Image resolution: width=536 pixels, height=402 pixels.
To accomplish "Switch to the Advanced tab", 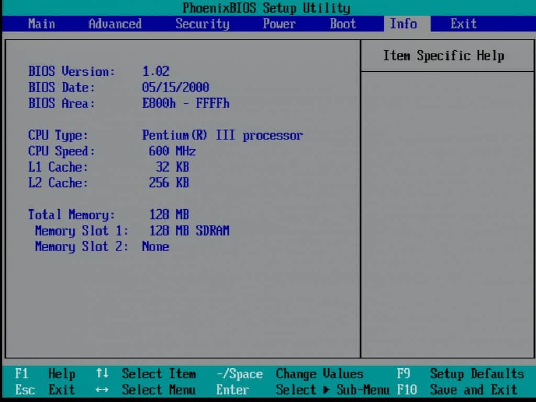I will click(x=115, y=24).
